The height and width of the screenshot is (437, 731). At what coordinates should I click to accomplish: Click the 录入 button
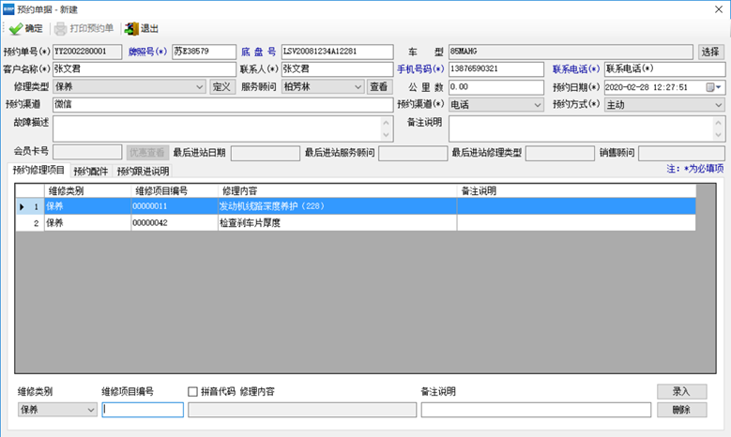pos(680,391)
